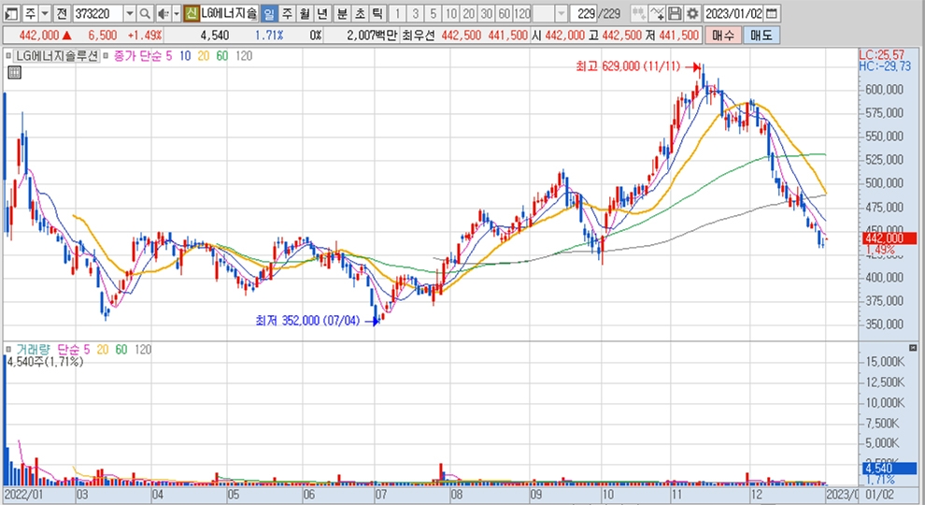This screenshot has height=505, width=925.
Task: Click the speaker sound icon
Action: click(x=164, y=13)
